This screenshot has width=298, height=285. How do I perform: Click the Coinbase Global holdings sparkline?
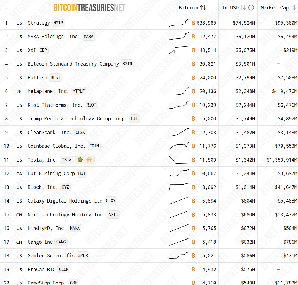point(179,146)
